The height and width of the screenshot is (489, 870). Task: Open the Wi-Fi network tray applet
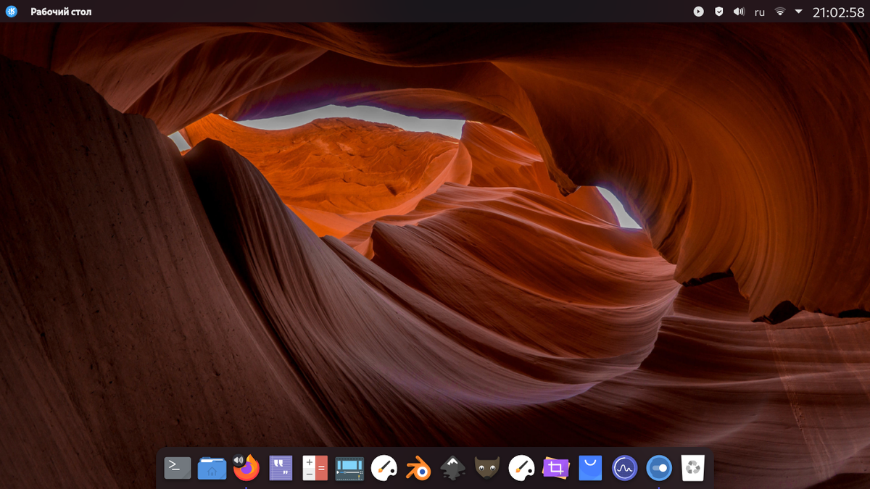pyautogui.click(x=780, y=12)
